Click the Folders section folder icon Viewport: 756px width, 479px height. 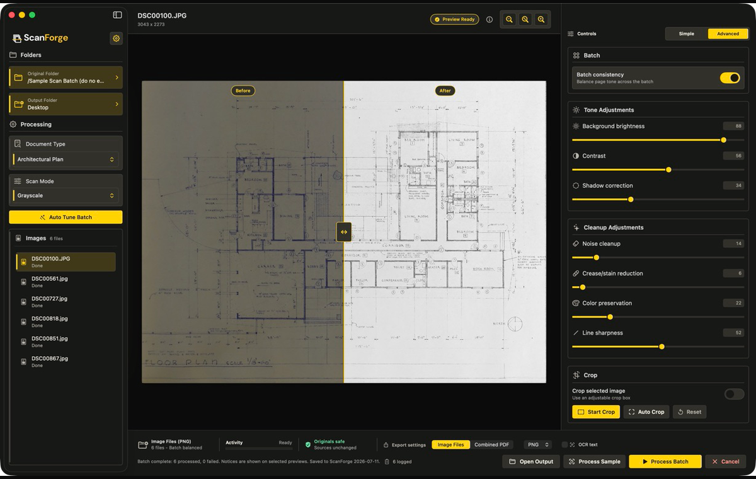(x=13, y=55)
